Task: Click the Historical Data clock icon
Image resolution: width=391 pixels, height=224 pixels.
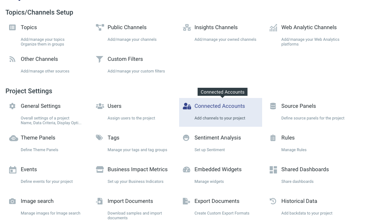Action: 273,201
